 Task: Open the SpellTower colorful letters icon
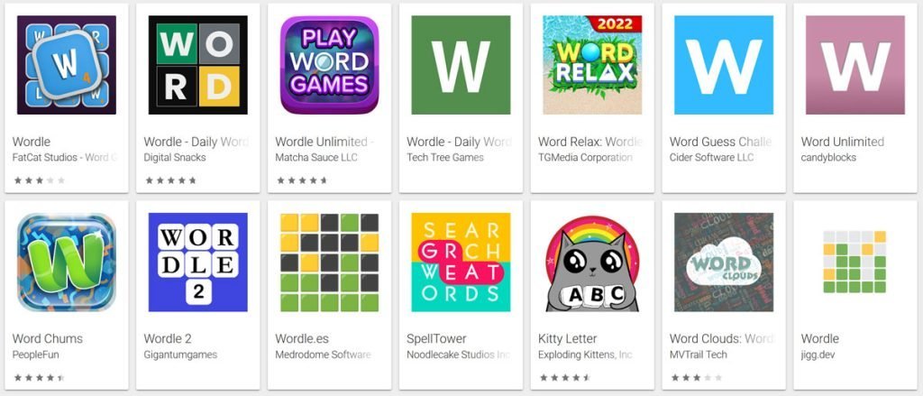(x=461, y=262)
